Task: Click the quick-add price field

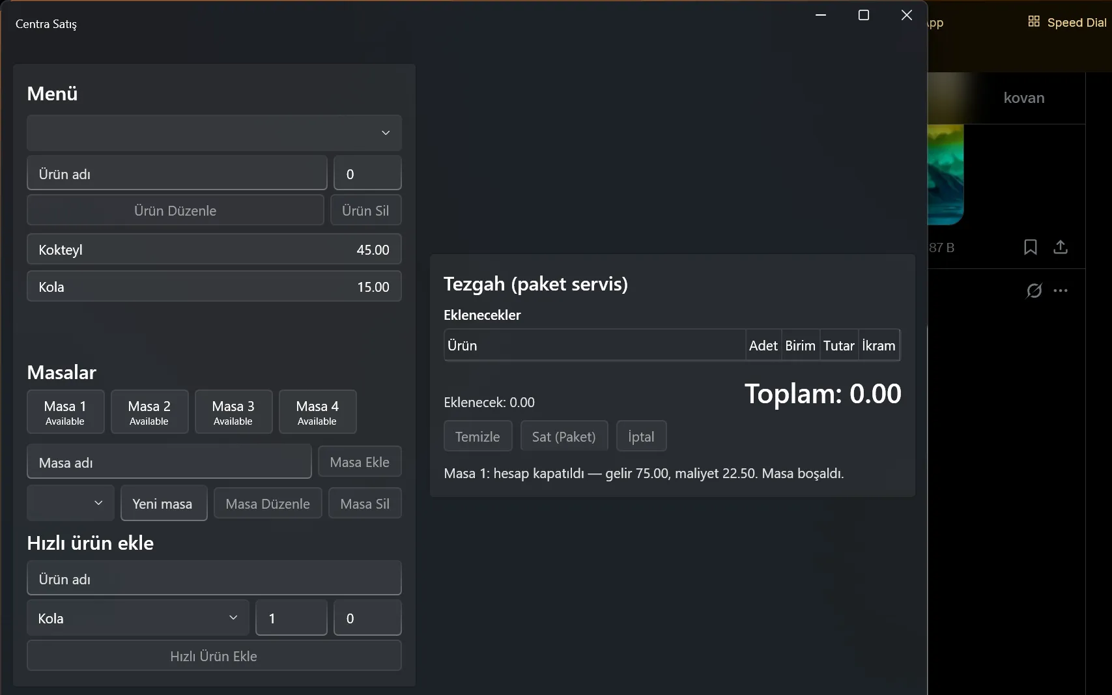Action: 367,617
